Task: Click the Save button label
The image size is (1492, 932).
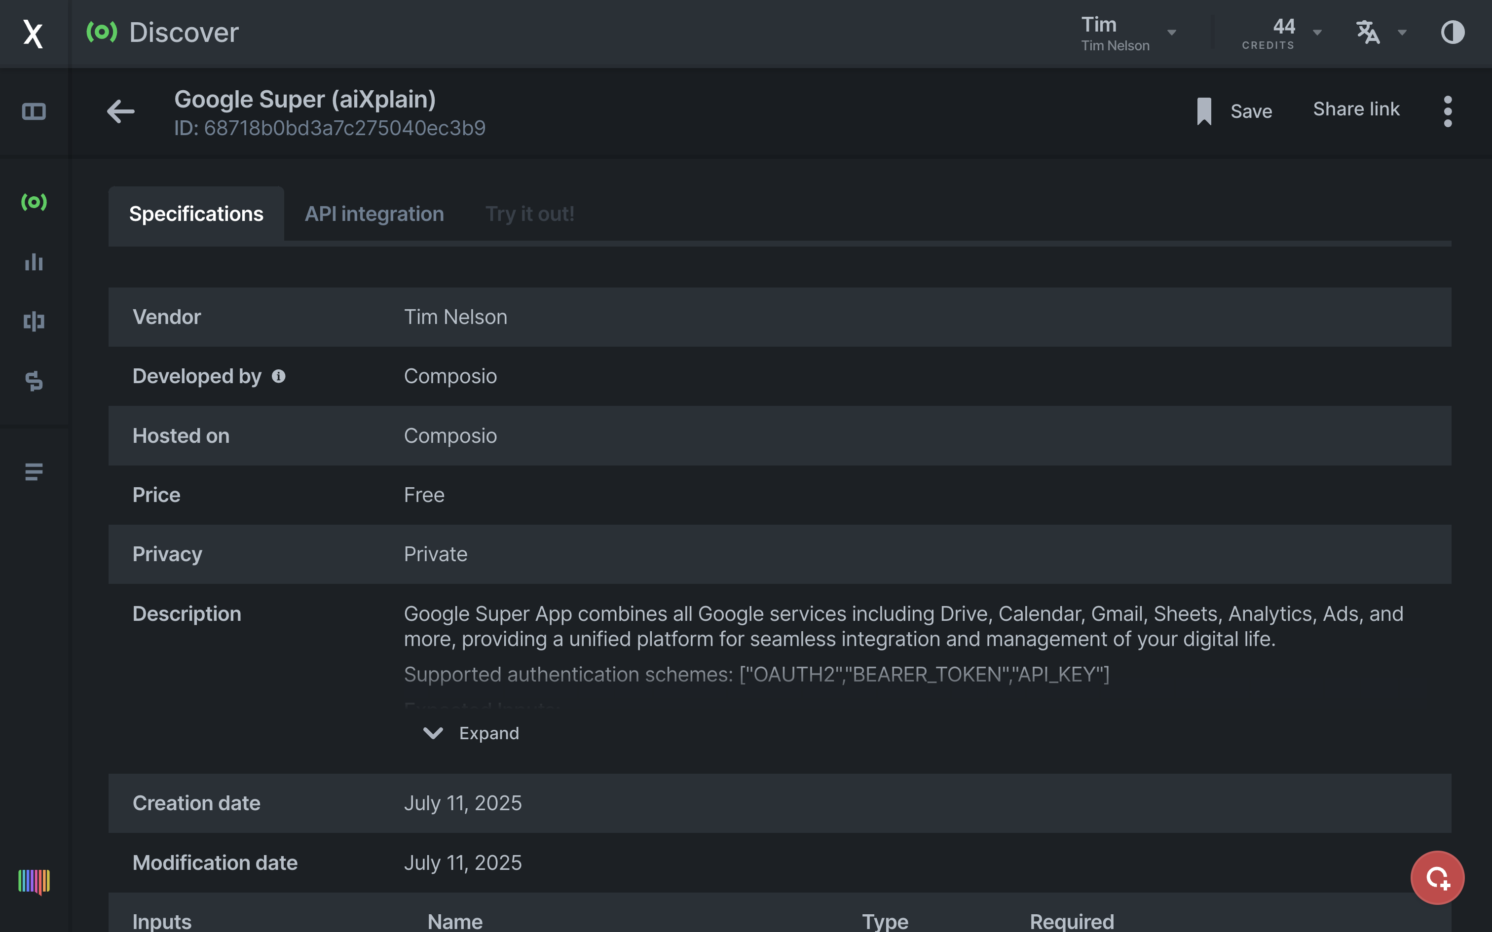Action: [1251, 111]
